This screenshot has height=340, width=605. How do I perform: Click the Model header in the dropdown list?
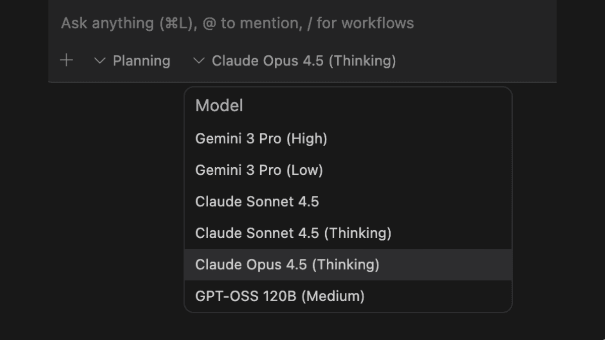(x=219, y=106)
